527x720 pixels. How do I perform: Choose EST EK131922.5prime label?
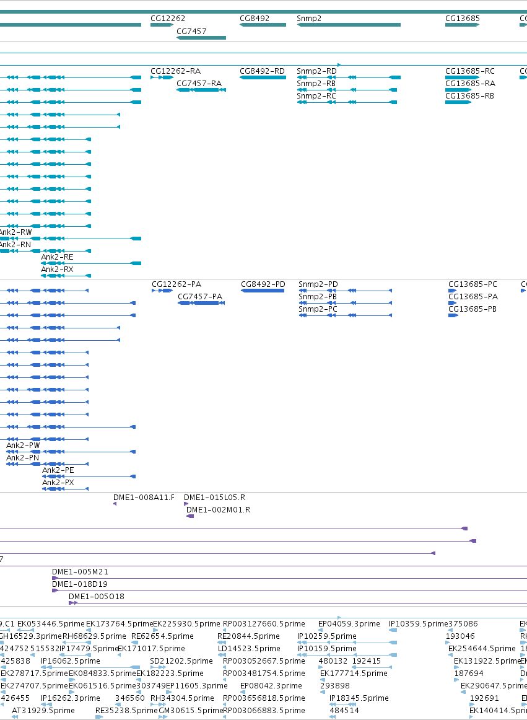[487, 661]
